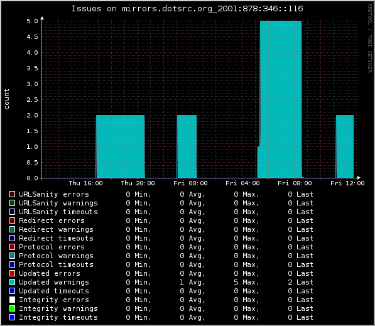Screen dimensions: 375x326
Task: Click the Updated errors red legend swatch
Action: (12, 273)
